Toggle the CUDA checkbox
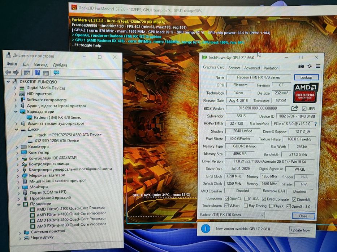Screen dimensions: 337x252 pyautogui.click(x=246, y=199)
